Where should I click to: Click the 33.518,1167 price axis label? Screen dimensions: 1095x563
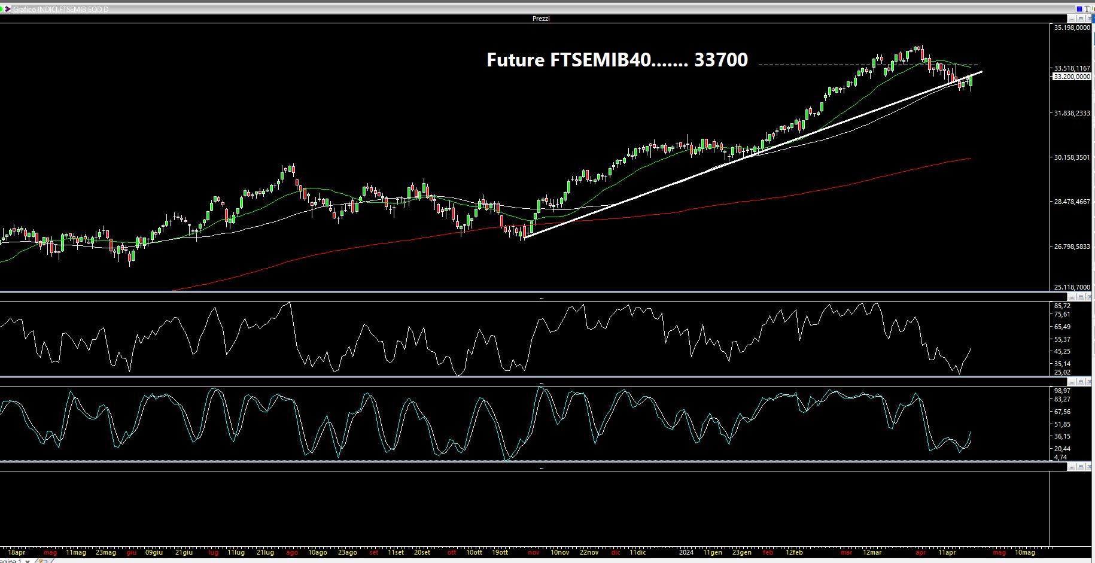click(1072, 68)
